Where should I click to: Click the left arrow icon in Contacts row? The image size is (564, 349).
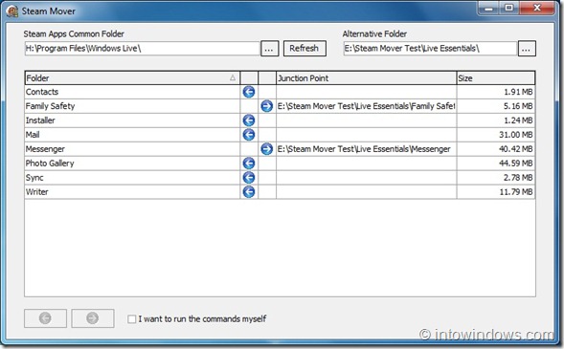(x=249, y=92)
